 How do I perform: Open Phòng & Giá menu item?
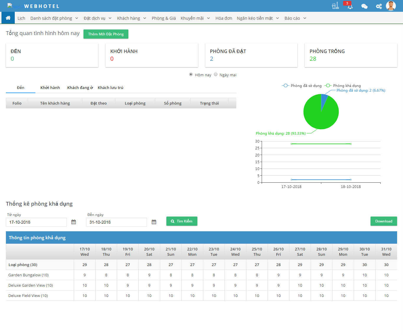164,18
